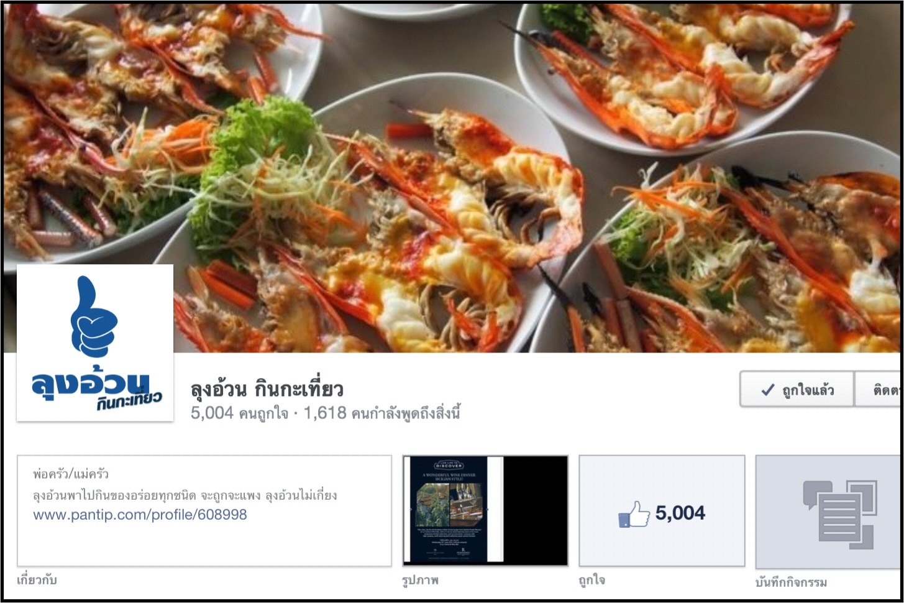
Task: Click the about description box
Action: point(204,510)
